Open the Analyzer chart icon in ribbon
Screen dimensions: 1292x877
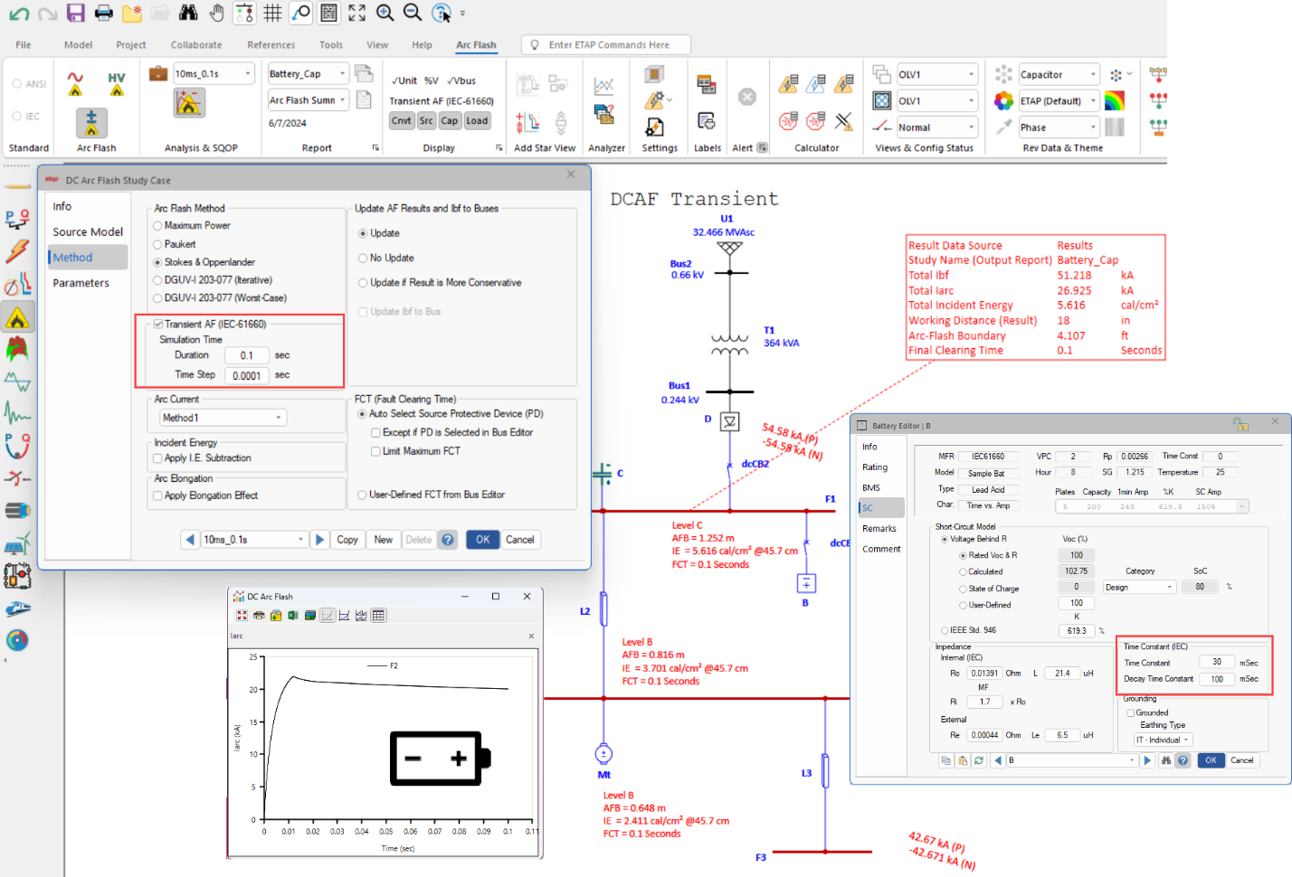coord(604,86)
